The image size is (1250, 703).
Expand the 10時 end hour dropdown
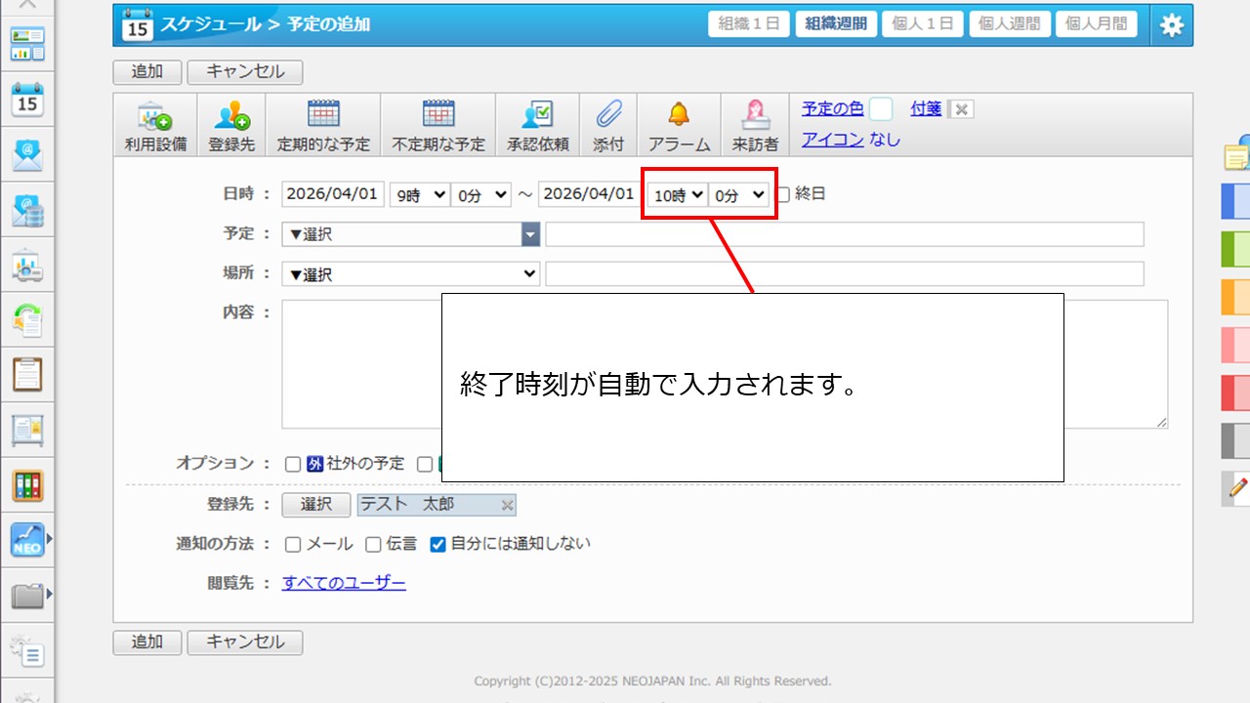[678, 195]
